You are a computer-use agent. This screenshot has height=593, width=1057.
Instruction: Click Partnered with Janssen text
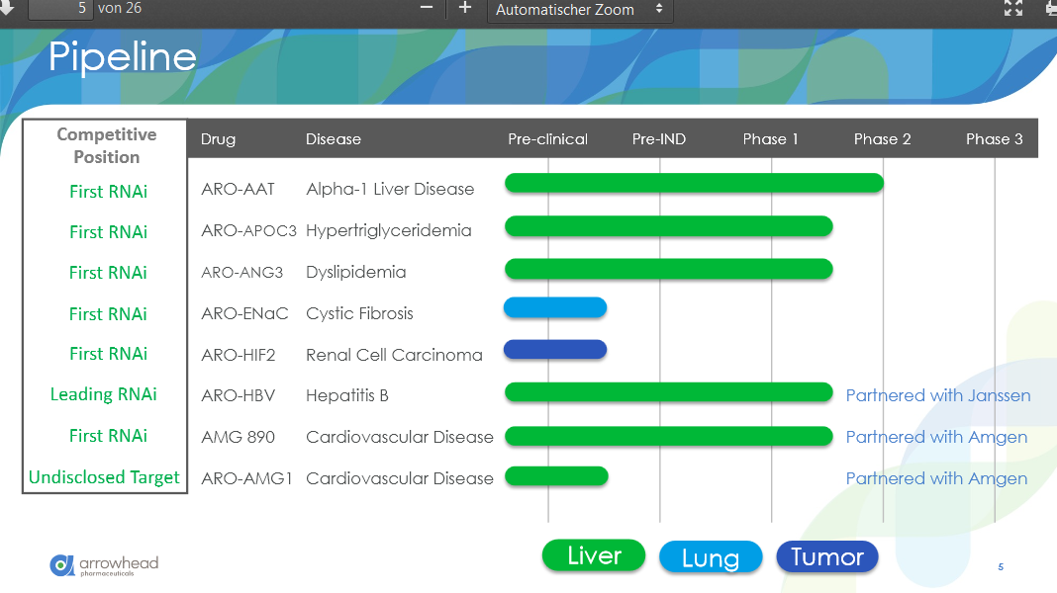[937, 395]
